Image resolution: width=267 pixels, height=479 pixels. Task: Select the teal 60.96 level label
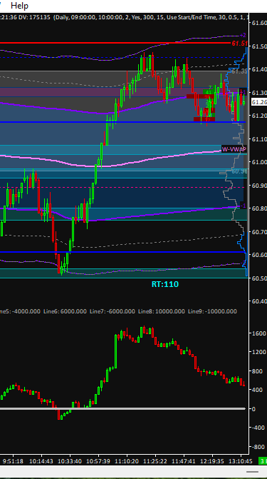[x=239, y=171]
